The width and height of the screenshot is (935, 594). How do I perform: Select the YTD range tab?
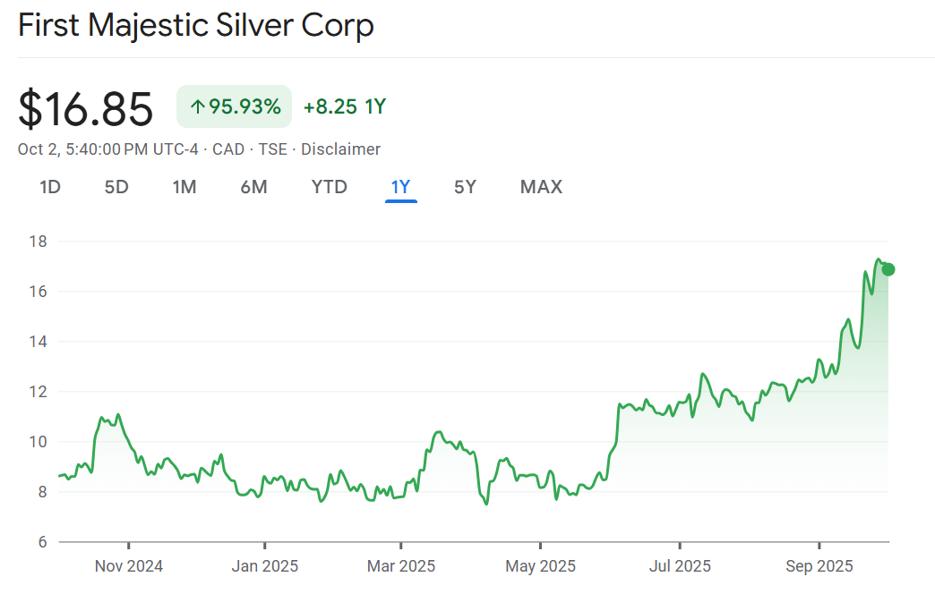point(329,187)
